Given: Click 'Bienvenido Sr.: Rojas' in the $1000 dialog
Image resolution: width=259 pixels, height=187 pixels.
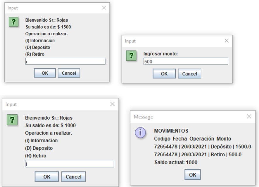Looking at the screenshot, I should pyautogui.click(x=49, y=118).
